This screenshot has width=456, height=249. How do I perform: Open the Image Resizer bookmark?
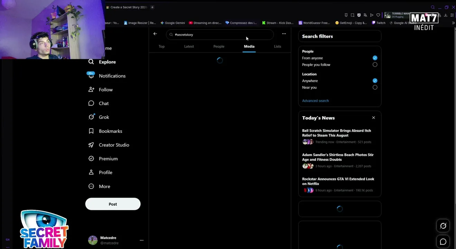140,23
